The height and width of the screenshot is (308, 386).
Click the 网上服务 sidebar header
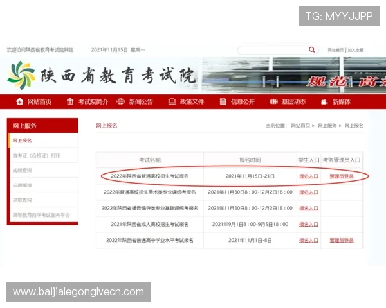42,126
